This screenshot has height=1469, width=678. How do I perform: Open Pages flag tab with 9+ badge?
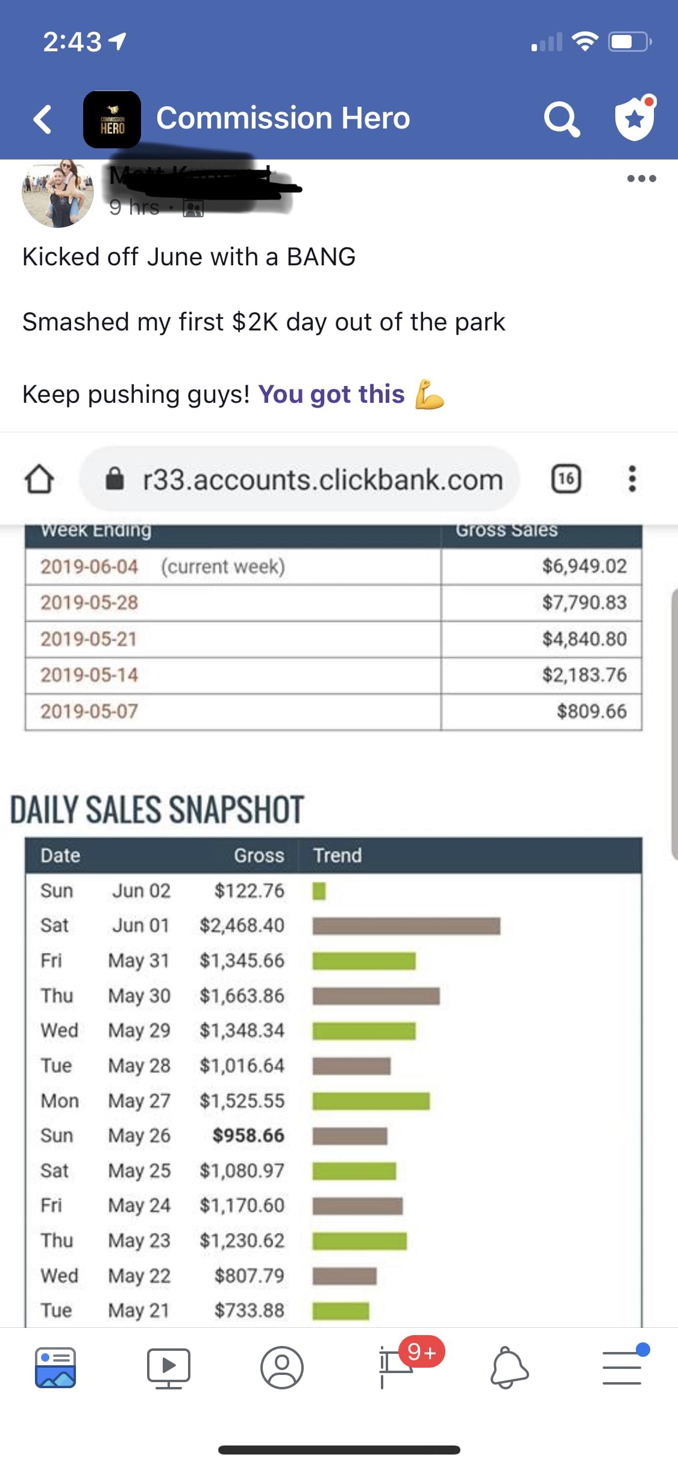click(x=404, y=1364)
